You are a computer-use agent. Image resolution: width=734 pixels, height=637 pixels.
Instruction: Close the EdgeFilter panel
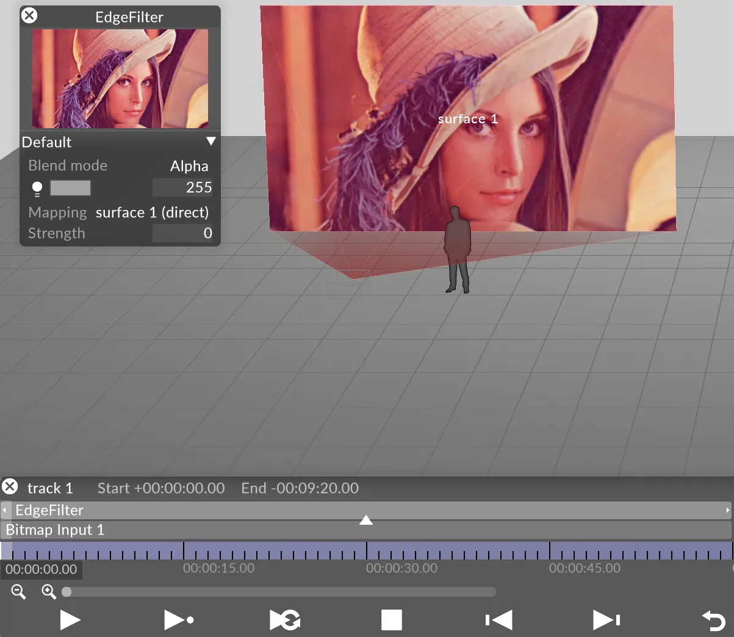point(29,16)
